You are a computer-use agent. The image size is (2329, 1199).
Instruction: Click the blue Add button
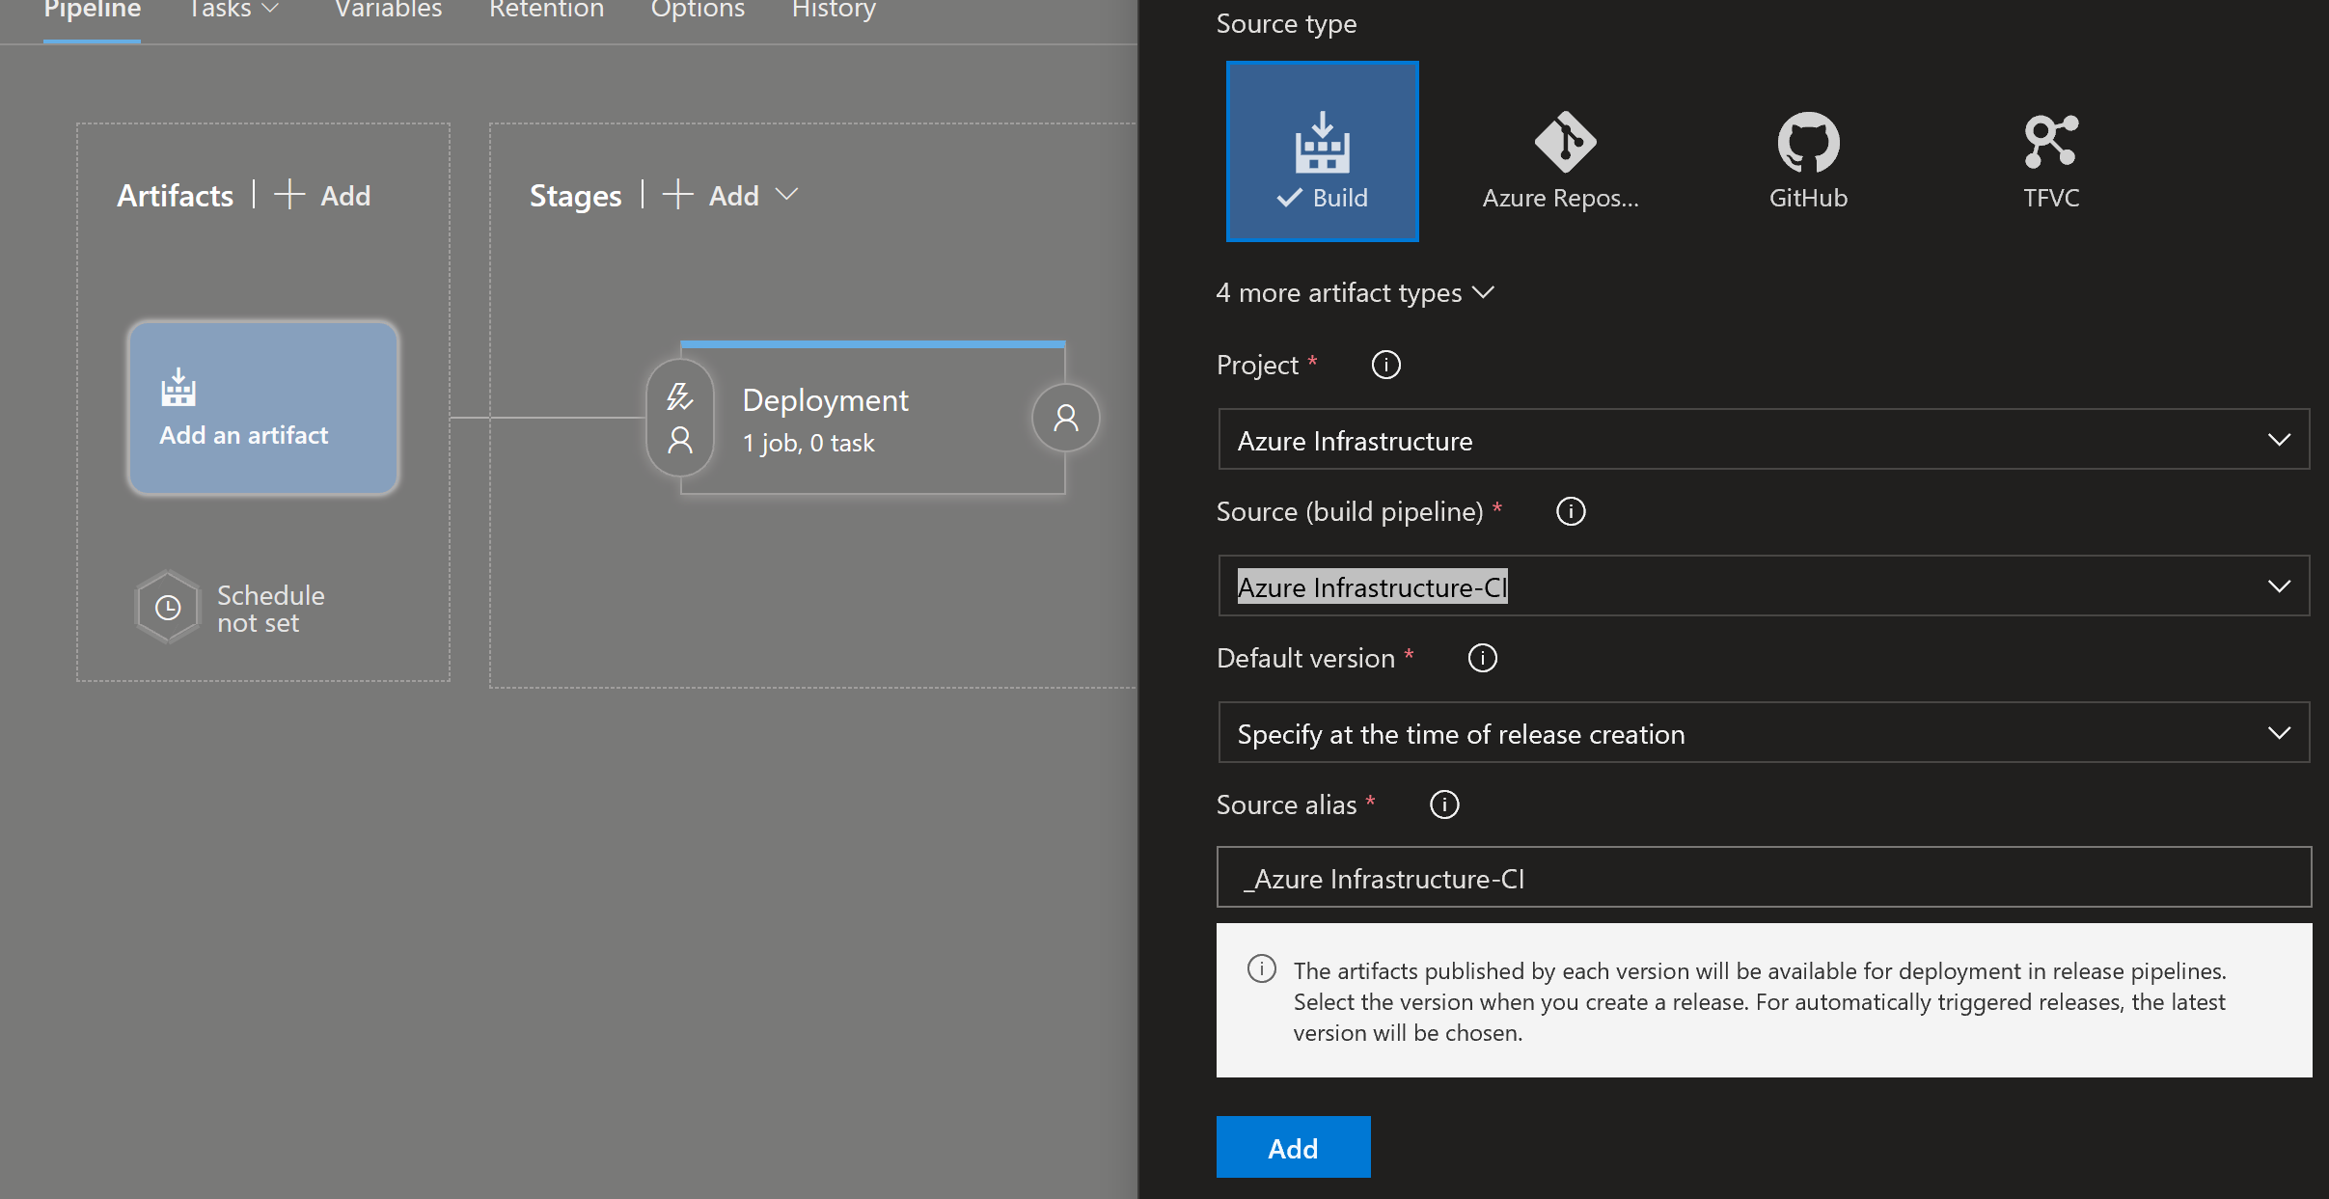pos(1293,1148)
